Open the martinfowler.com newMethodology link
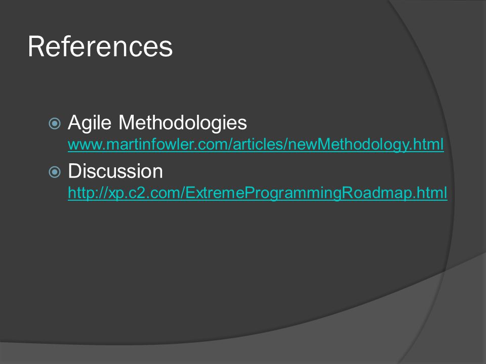 256,145
